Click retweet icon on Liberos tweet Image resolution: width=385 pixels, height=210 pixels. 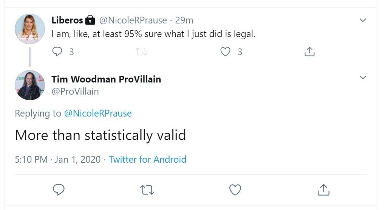(141, 52)
